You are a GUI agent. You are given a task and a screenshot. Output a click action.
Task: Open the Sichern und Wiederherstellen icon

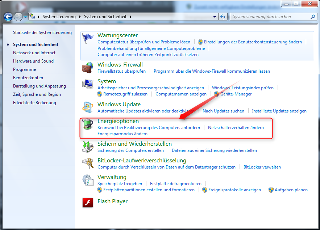point(88,147)
